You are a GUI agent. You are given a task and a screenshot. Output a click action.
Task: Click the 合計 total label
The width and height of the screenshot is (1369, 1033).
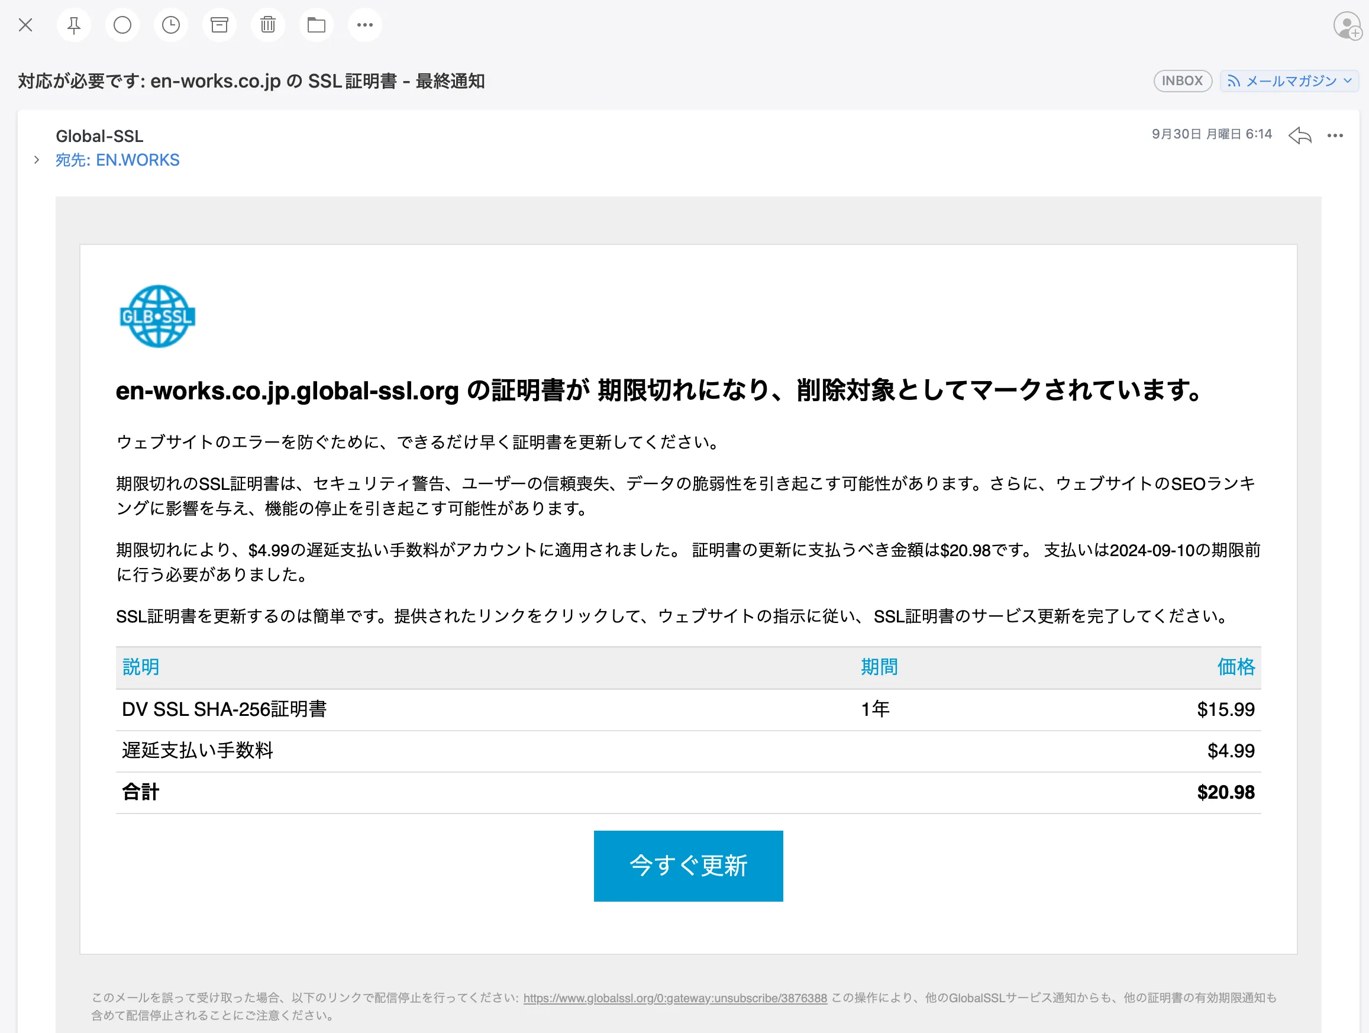pos(140,792)
